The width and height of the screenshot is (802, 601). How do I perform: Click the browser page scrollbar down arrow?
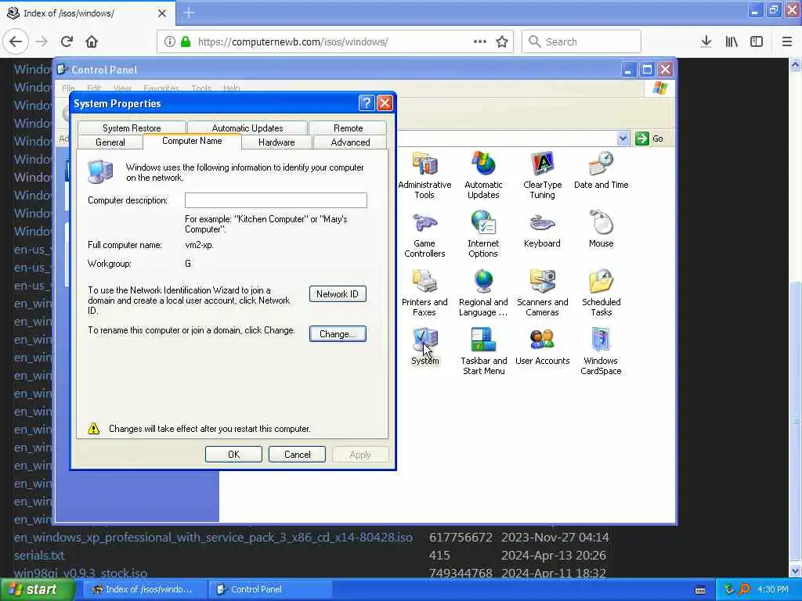point(796,570)
